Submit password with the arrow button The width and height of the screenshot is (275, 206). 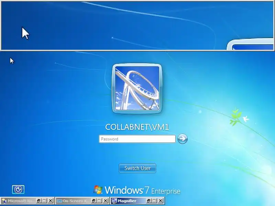coord(183,139)
